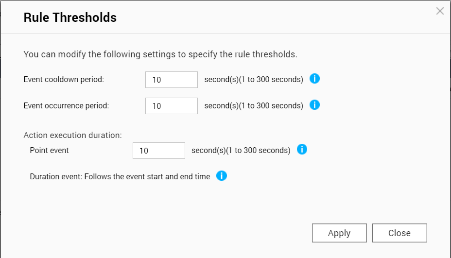Click into the Point event seconds field

(159, 151)
